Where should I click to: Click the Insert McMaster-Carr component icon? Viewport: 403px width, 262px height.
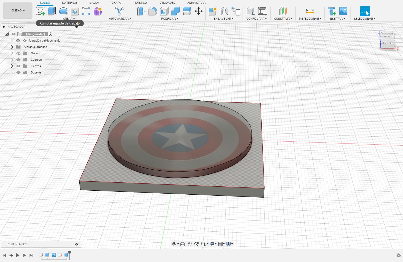point(332,11)
